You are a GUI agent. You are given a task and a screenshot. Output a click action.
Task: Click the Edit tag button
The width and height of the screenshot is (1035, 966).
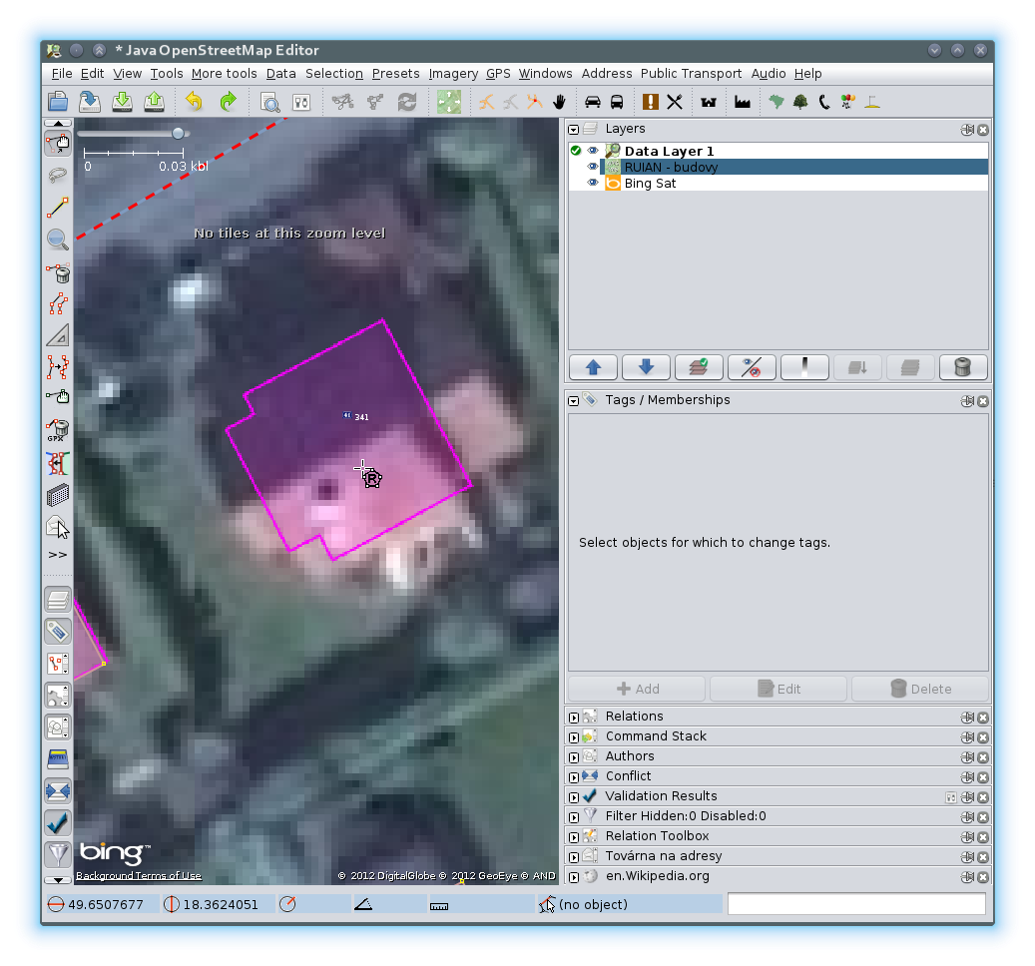coord(778,689)
